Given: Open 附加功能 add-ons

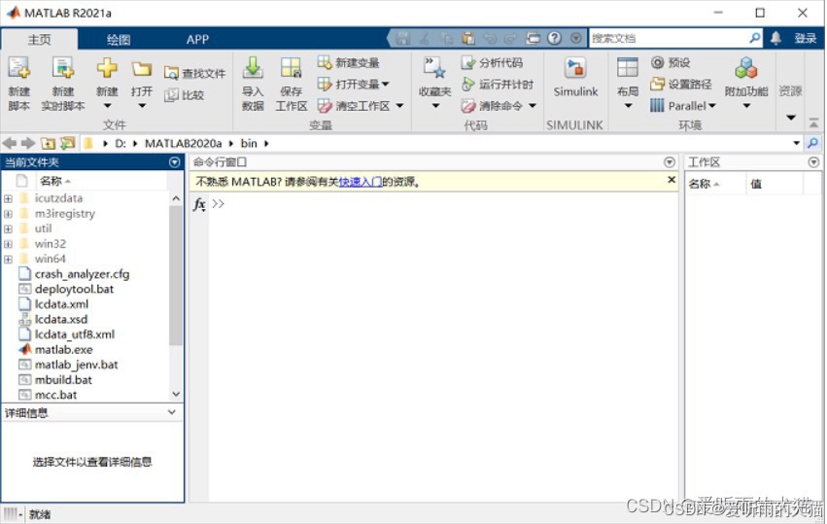Looking at the screenshot, I should [x=746, y=83].
